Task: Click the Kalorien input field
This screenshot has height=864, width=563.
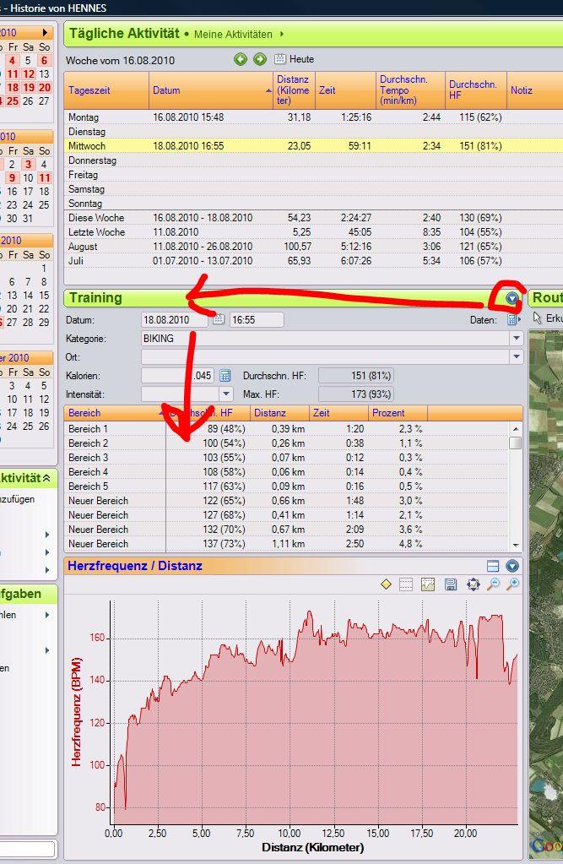Action: (x=177, y=376)
